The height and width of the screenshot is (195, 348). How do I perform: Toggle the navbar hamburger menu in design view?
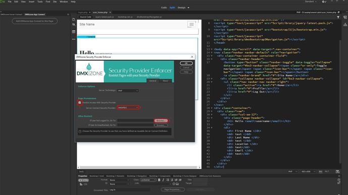click(x=191, y=24)
